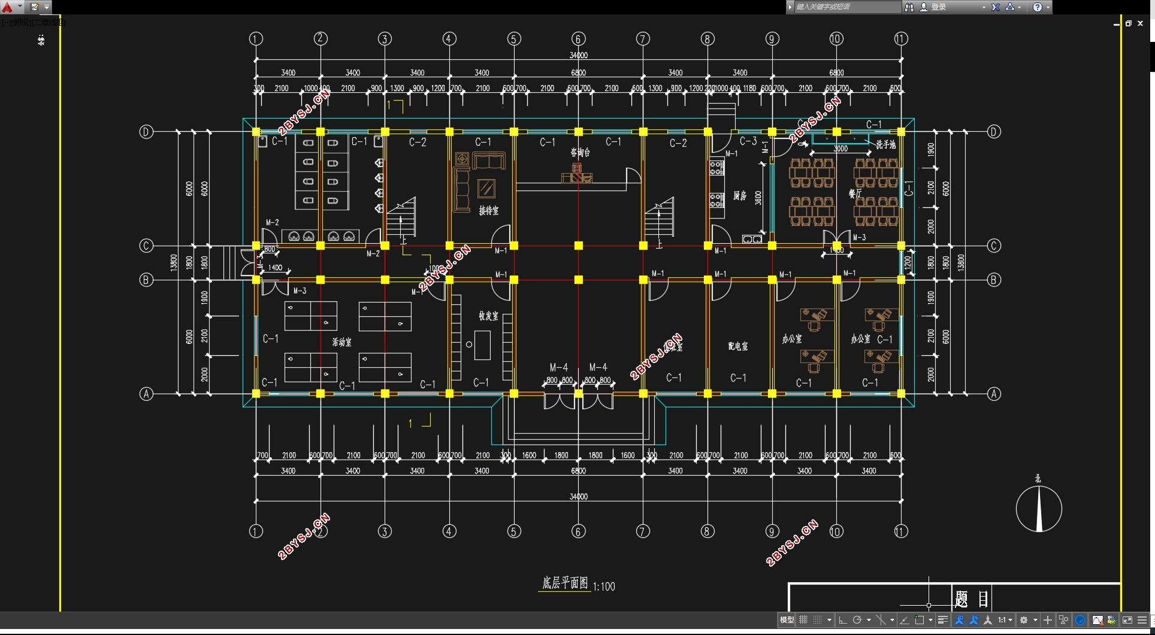
Task: Toggle annotation visibility blue icon
Action: (959, 620)
